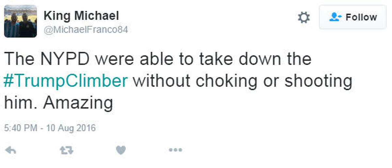Open the more options ellipsis under the tweet

tap(175, 150)
